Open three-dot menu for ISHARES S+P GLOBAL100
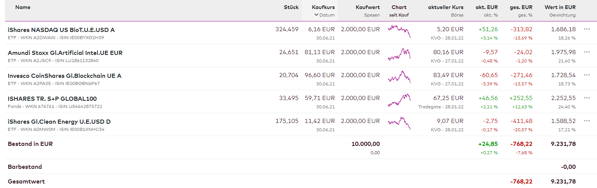Viewport: 597px width, 188px height. 586,98
